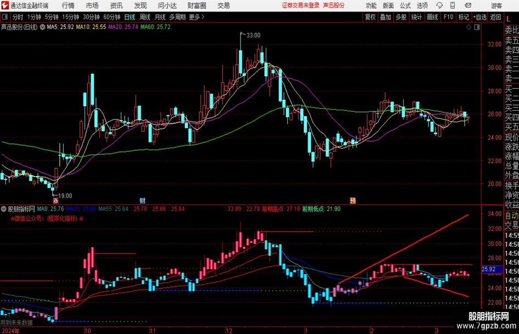This screenshot has height=334, width=519.
Task: Click the 通达信 red logo icon
Action: coord(4,5)
